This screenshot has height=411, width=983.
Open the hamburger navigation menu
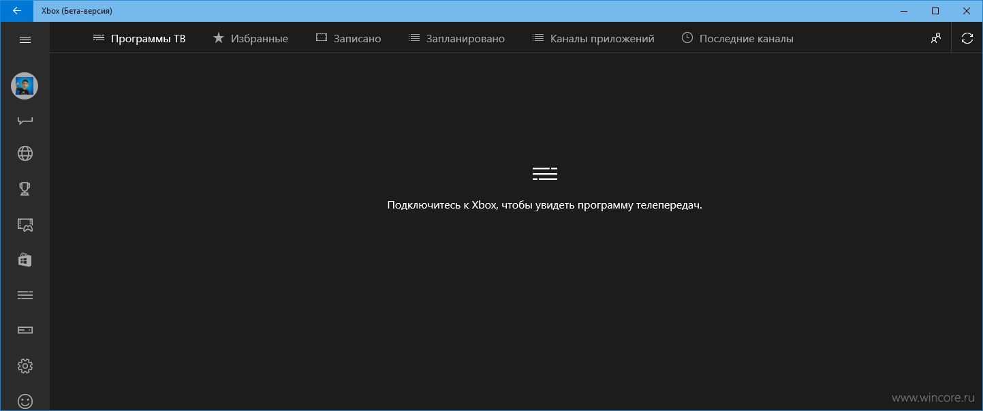click(x=25, y=40)
